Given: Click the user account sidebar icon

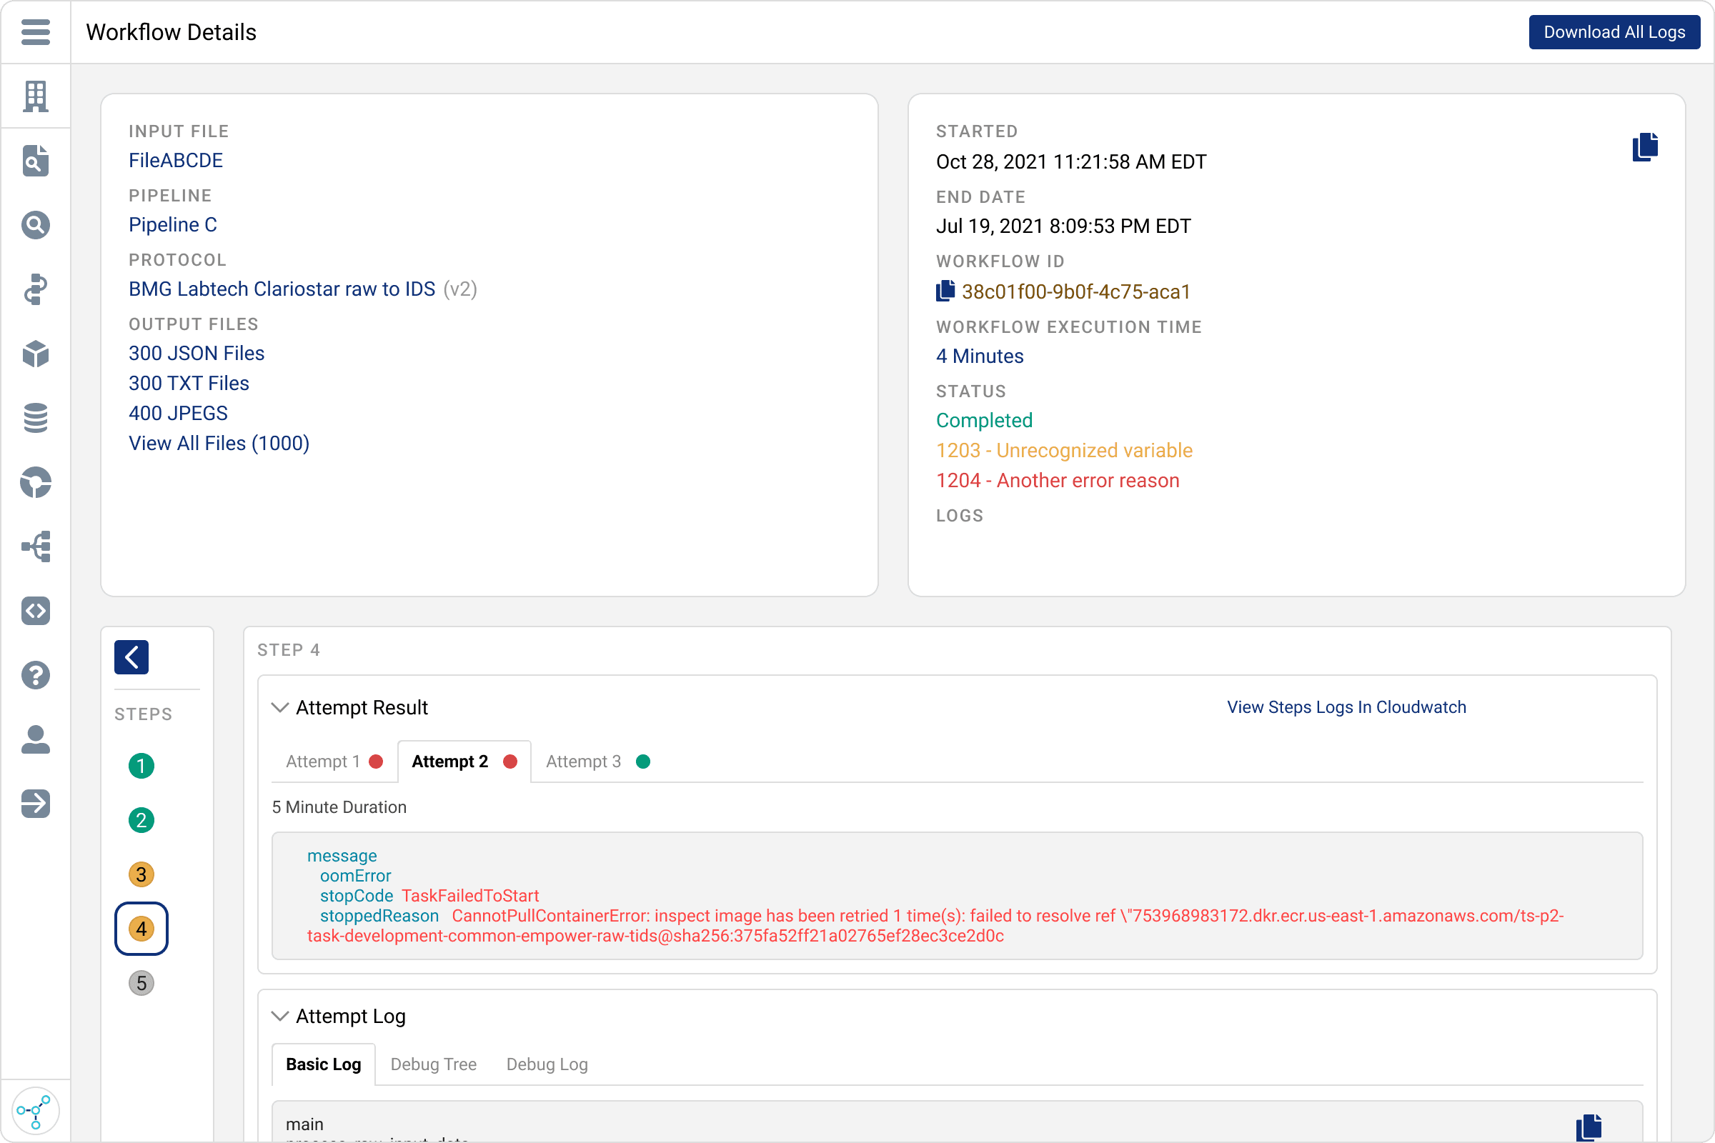Looking at the screenshot, I should [35, 739].
